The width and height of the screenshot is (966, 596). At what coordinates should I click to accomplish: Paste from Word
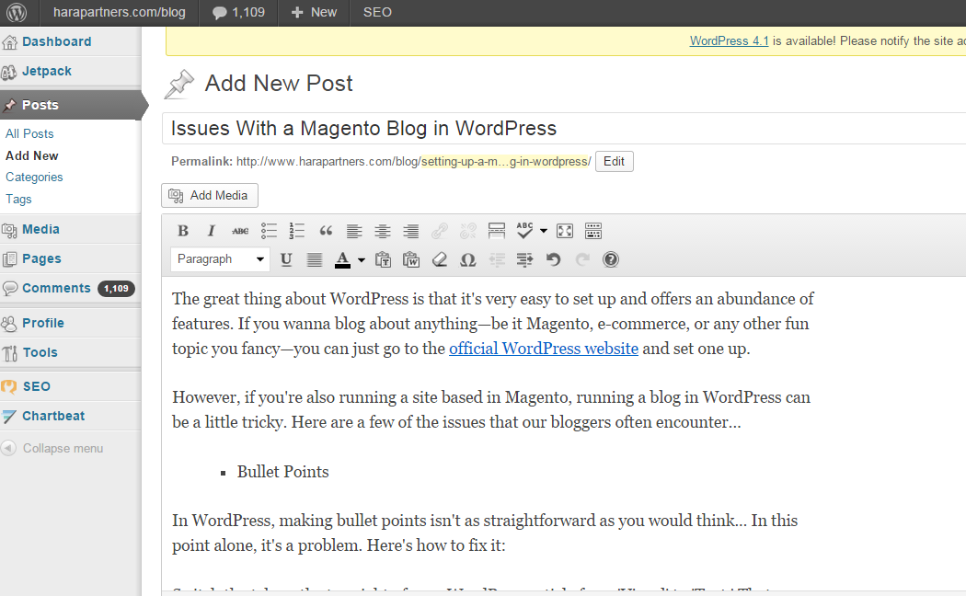pos(411,259)
